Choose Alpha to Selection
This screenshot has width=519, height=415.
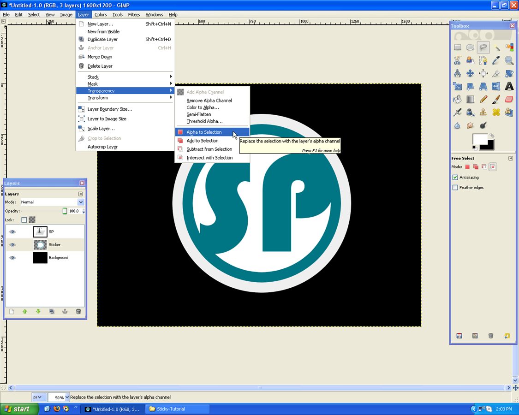[x=212, y=132]
